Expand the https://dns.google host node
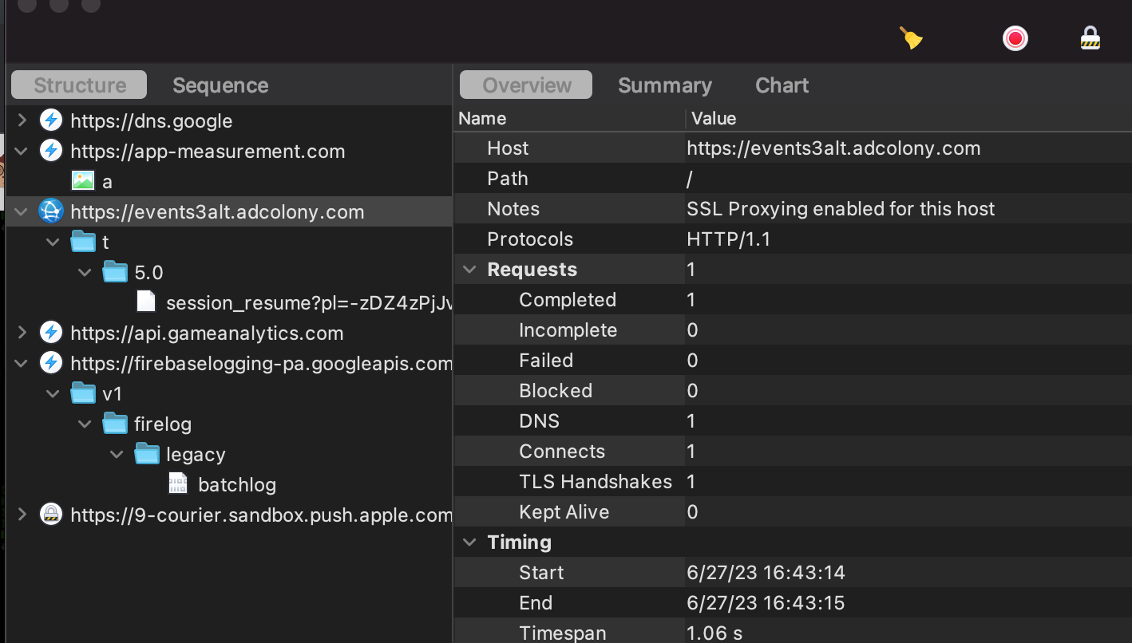Viewport: 1132px width, 643px height. [x=22, y=120]
